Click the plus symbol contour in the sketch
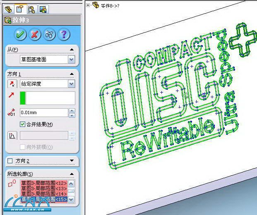This screenshot has height=215, width=257. tap(243, 41)
